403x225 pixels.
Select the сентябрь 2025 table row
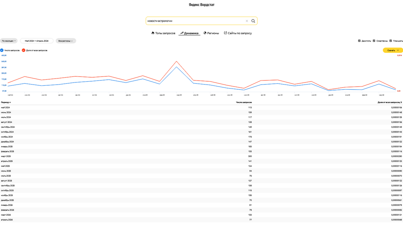201,186
